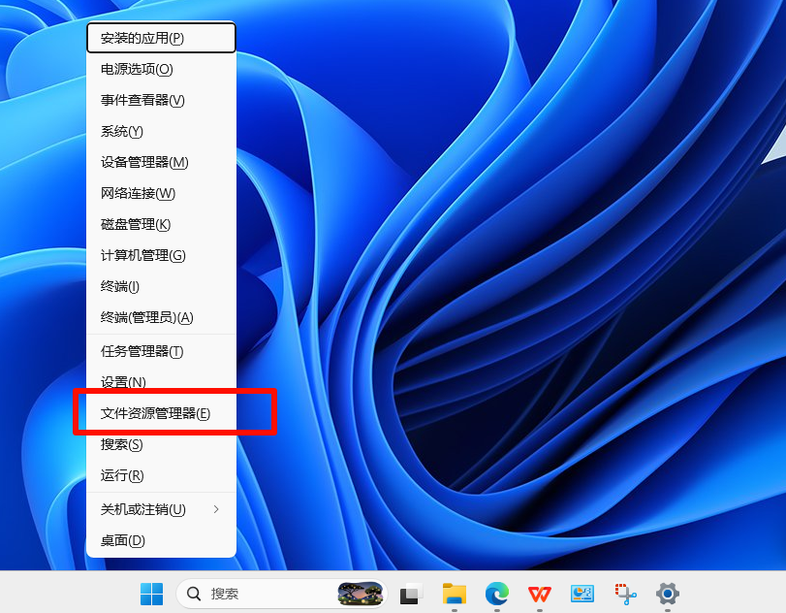The width and height of the screenshot is (786, 613).
Task: Open 设备管理器(M)
Action: click(162, 163)
